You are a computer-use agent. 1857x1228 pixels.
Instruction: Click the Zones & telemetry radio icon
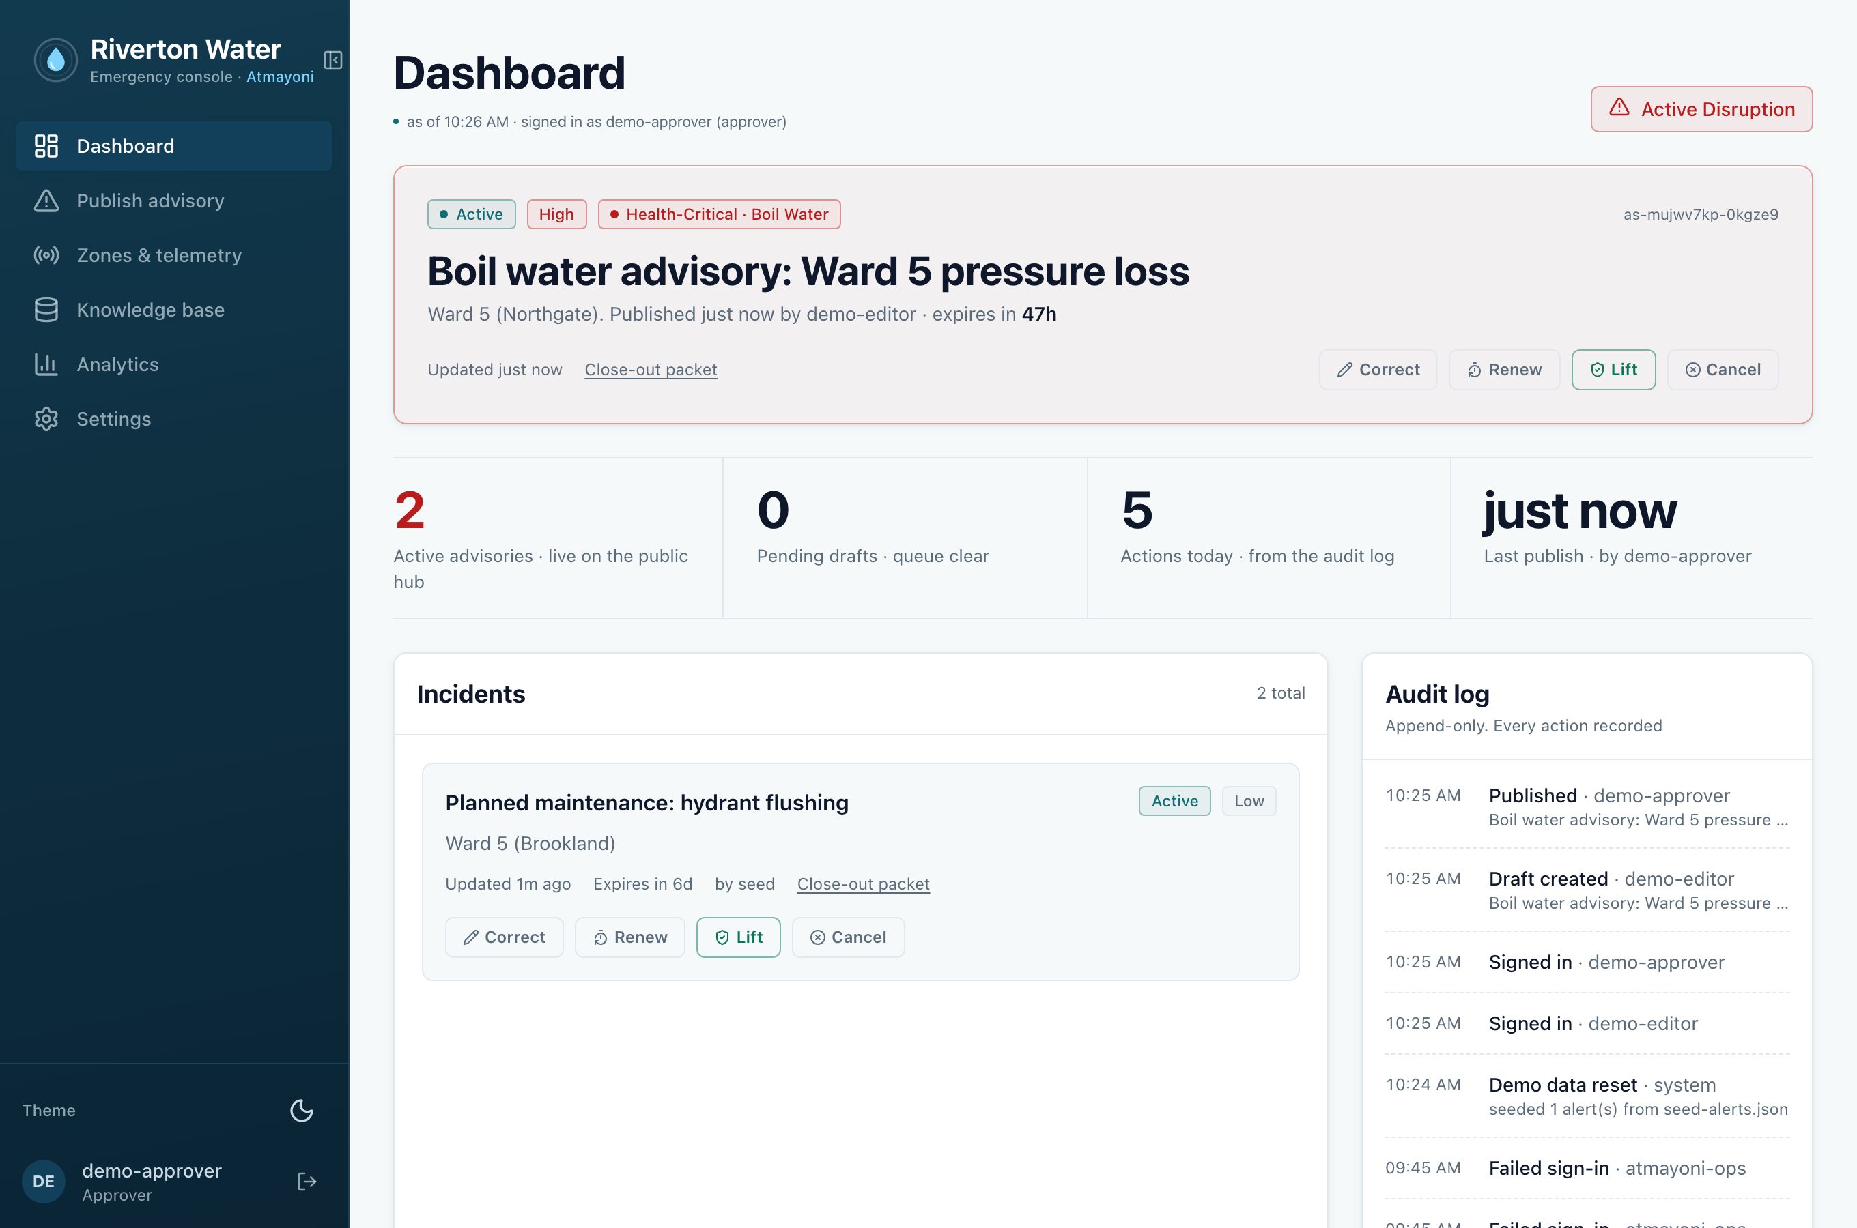pos(46,255)
